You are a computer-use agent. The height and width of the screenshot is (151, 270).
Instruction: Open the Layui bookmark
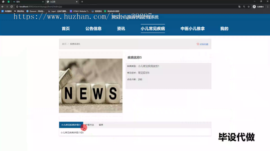pos(58,11)
